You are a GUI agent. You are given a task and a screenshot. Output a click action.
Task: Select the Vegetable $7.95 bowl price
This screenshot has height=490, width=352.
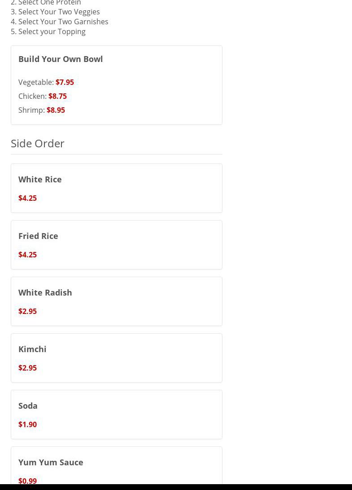click(x=65, y=82)
